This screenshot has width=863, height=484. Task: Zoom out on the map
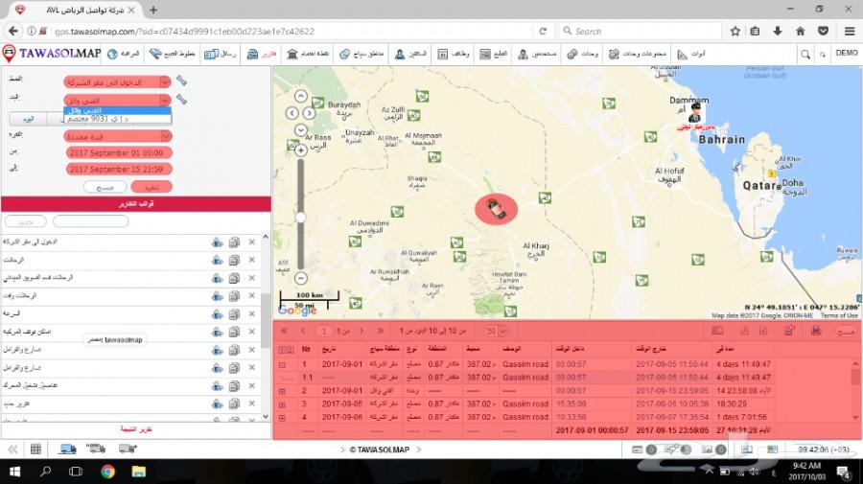pos(300,278)
